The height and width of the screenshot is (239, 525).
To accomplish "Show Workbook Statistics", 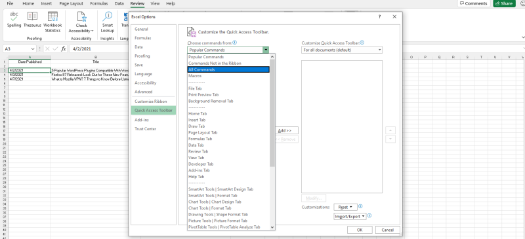I will (52, 22).
